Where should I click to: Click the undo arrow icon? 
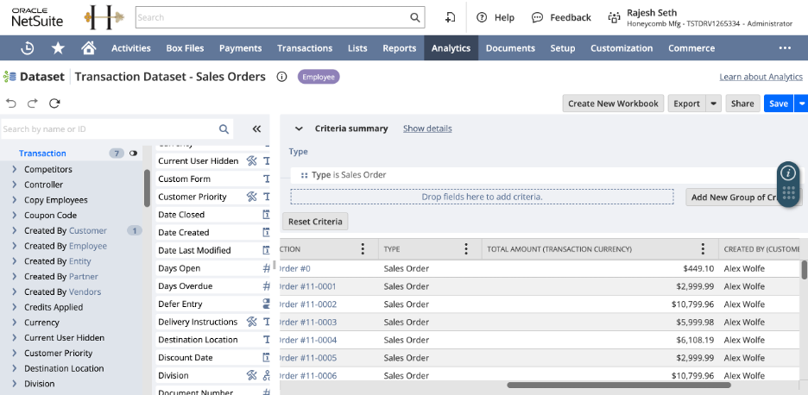click(x=11, y=103)
